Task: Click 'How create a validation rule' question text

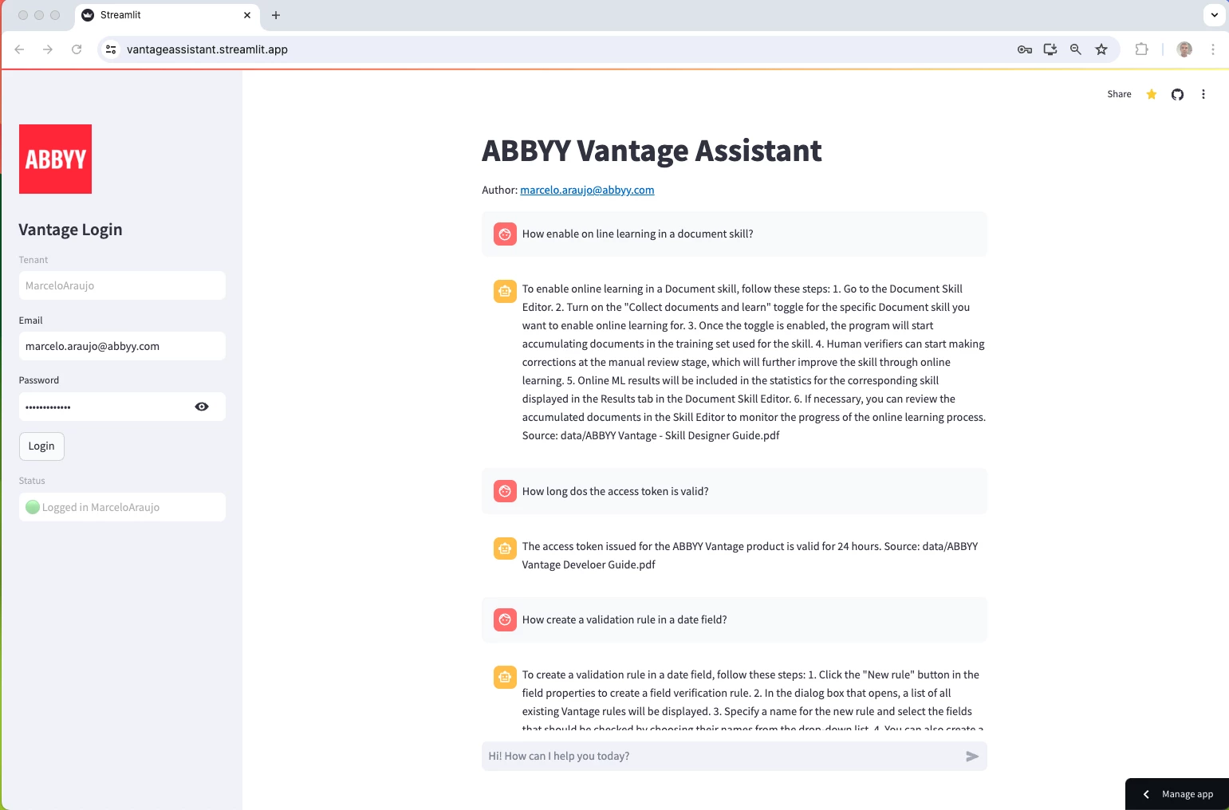Action: (x=624, y=619)
